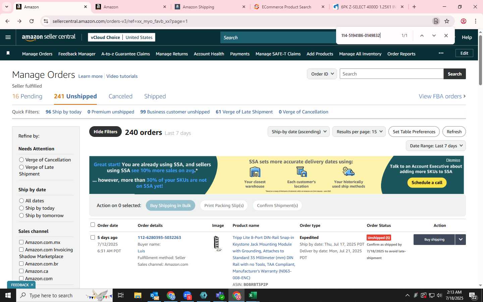Screen dimensions: 483x302
Task: Open Task View on the taskbar
Action: click(121, 295)
